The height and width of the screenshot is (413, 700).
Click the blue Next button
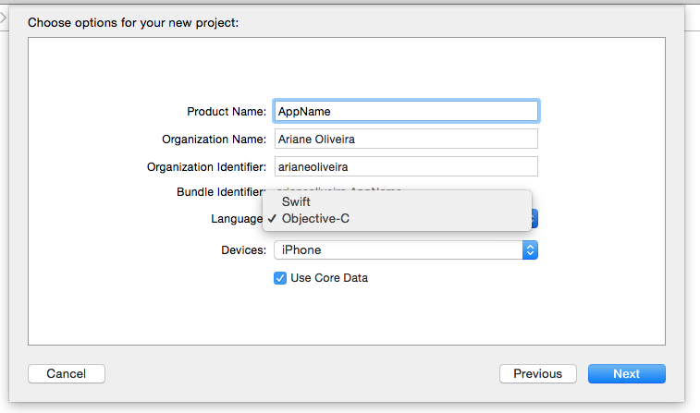click(x=626, y=374)
